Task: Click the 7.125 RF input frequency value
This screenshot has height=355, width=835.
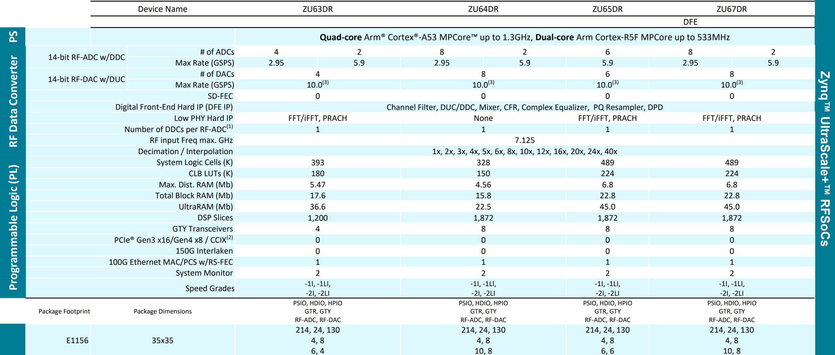Action: [x=525, y=140]
